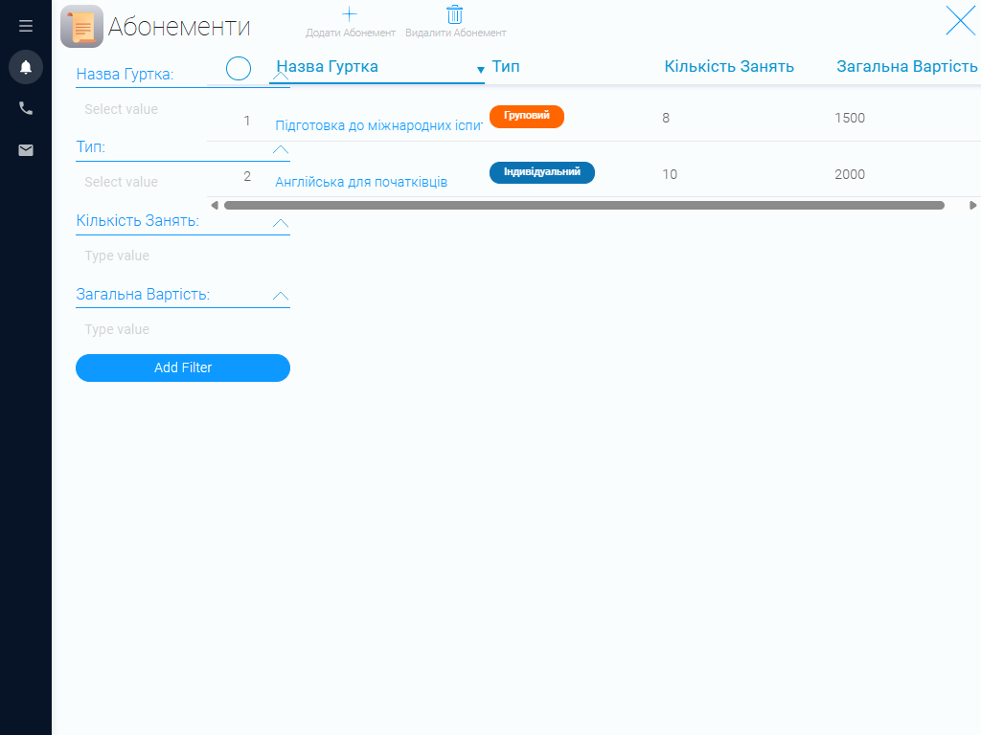
Task: Collapse the Загальна Вартість filter section
Action: 281,296
